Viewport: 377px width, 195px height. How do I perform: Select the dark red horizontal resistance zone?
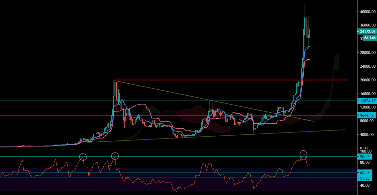[223, 79]
